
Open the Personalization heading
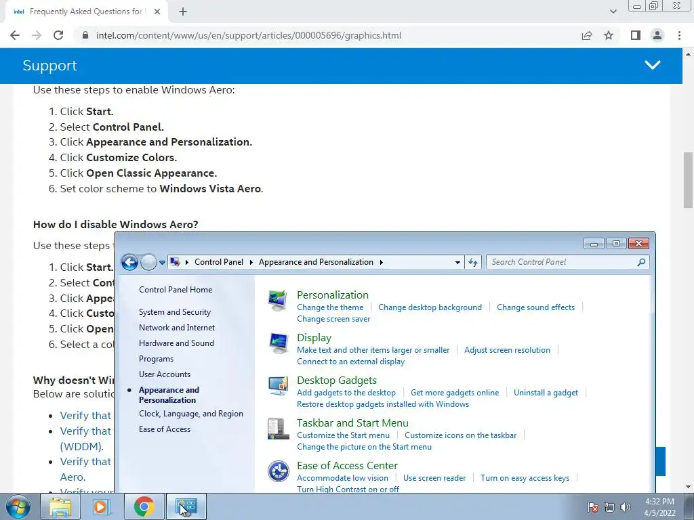[x=332, y=295]
